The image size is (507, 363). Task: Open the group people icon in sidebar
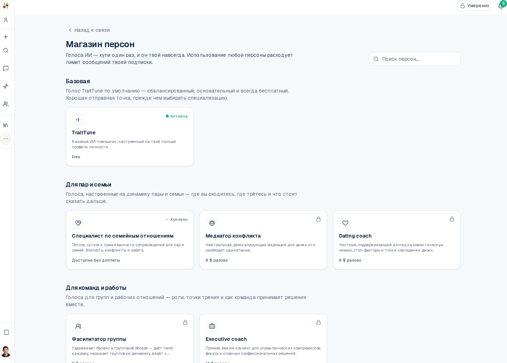click(x=6, y=104)
